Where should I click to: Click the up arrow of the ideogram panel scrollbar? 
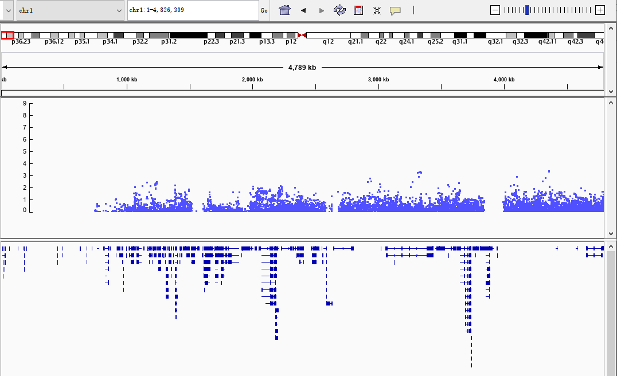coord(611,28)
